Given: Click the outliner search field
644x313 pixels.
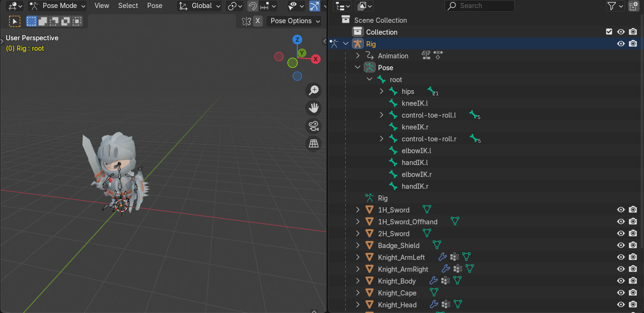Looking at the screenshot, I should pyautogui.click(x=480, y=6).
